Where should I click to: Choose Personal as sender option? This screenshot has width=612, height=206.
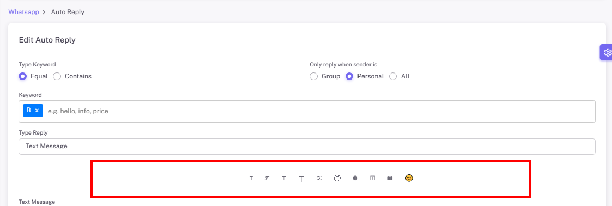[x=350, y=76]
